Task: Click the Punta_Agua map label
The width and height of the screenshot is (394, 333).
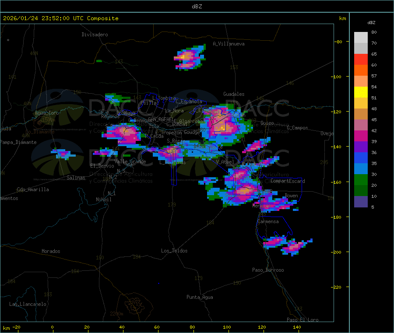Action: click(x=200, y=297)
